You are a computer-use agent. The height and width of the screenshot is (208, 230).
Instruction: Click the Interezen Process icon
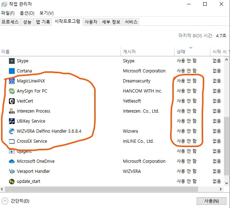12,111
